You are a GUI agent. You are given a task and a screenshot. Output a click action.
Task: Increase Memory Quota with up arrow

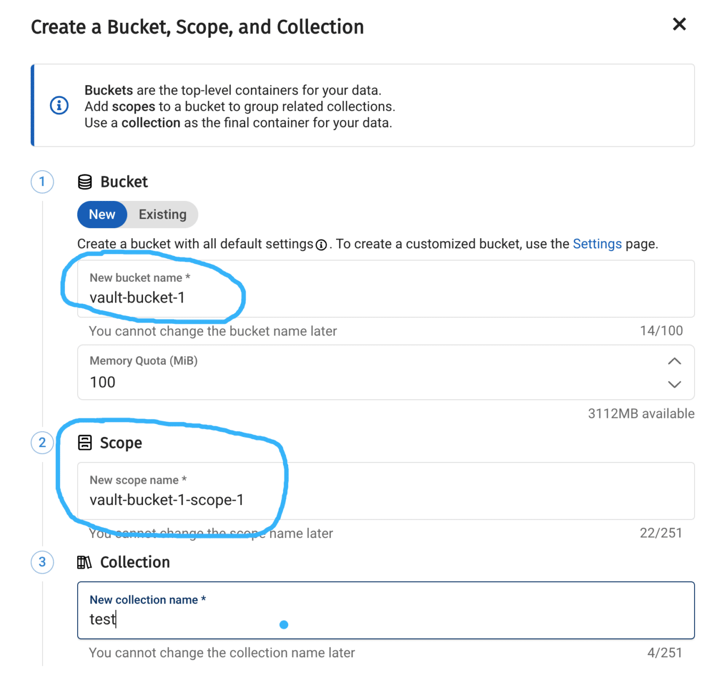pos(674,362)
